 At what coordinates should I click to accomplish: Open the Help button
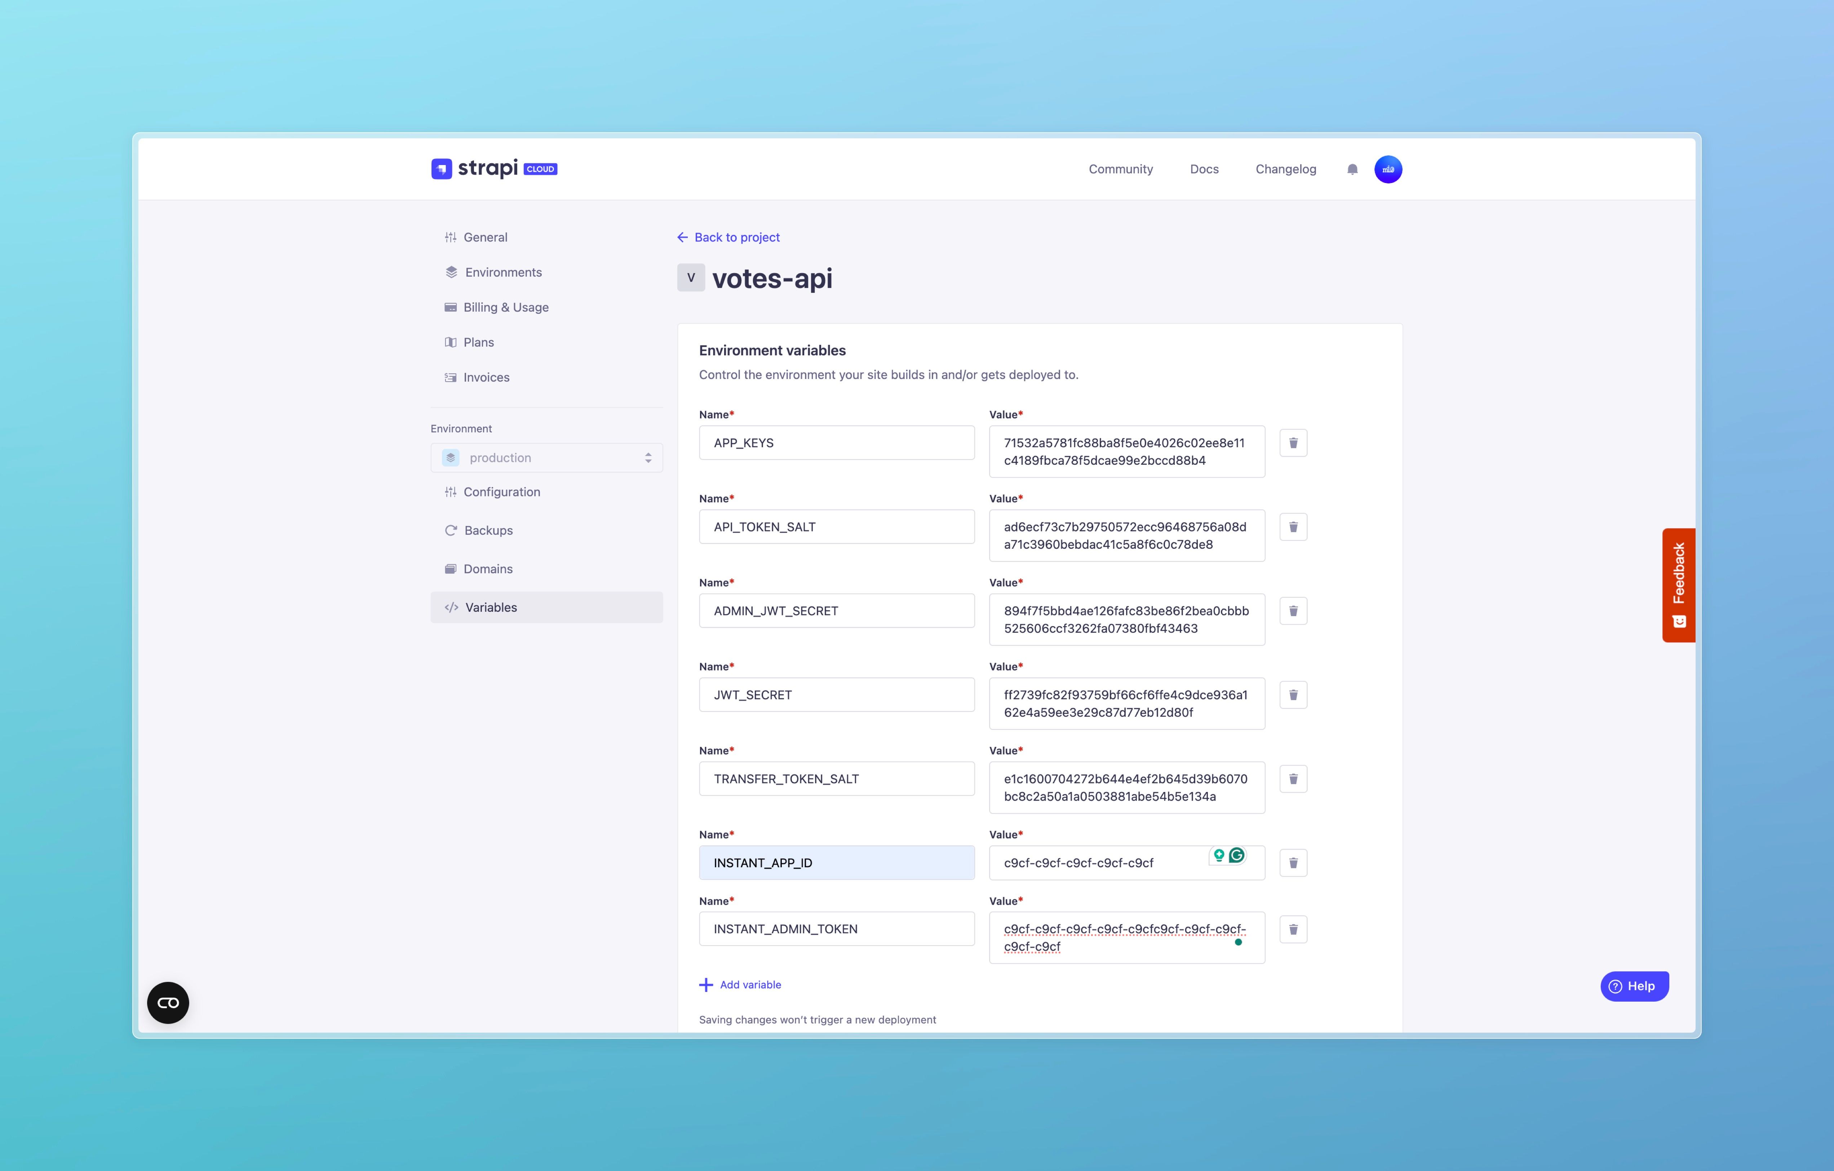(1634, 986)
